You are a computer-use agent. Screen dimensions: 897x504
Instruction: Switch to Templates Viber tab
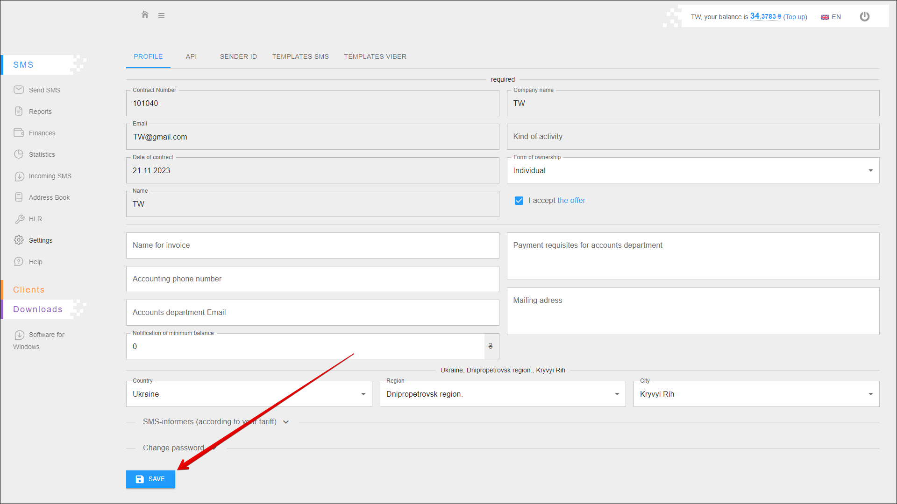click(375, 56)
